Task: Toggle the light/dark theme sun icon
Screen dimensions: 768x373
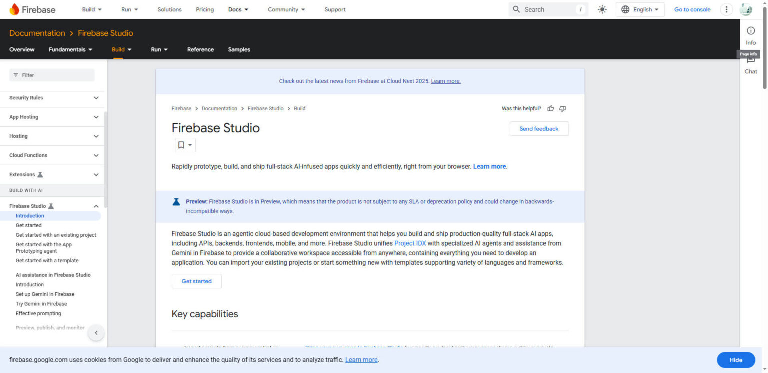Action: click(x=602, y=9)
